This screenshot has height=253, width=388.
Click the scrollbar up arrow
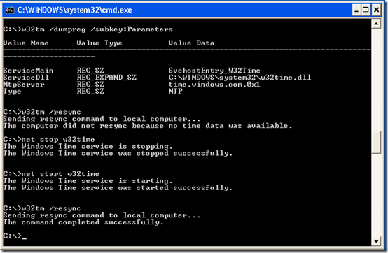coord(376,24)
